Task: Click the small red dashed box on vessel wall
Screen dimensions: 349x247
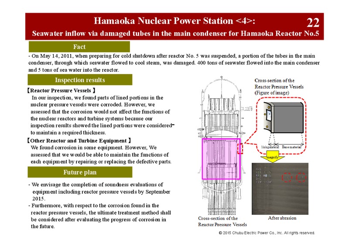Action: coord(240,149)
